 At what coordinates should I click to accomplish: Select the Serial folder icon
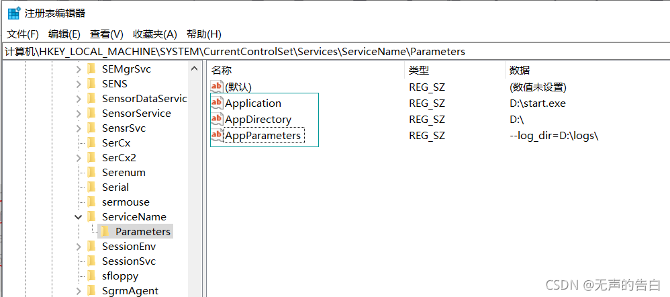click(91, 187)
